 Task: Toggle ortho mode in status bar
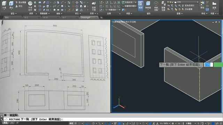[90, 124]
